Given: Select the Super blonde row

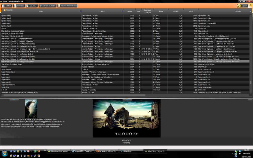Looking at the screenshot, I should [125, 69].
